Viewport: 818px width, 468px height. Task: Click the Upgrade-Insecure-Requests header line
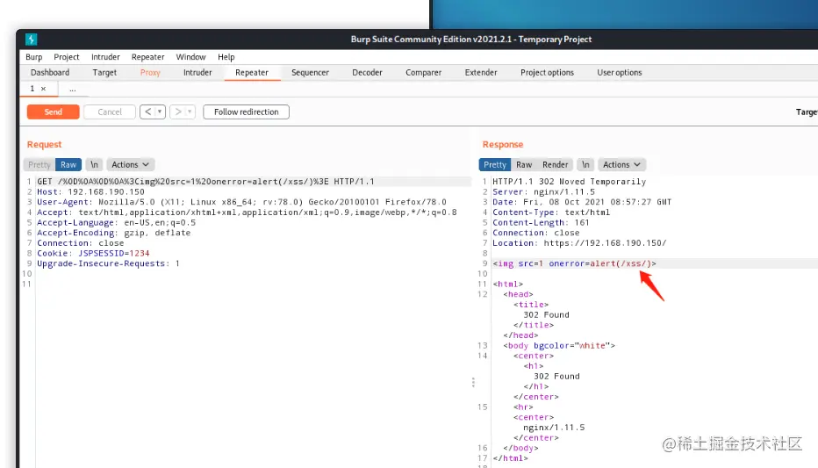(x=108, y=263)
